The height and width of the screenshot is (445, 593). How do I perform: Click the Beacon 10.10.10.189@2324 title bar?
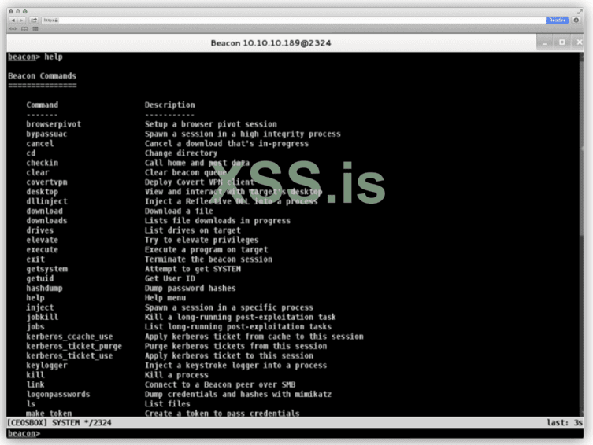[270, 43]
